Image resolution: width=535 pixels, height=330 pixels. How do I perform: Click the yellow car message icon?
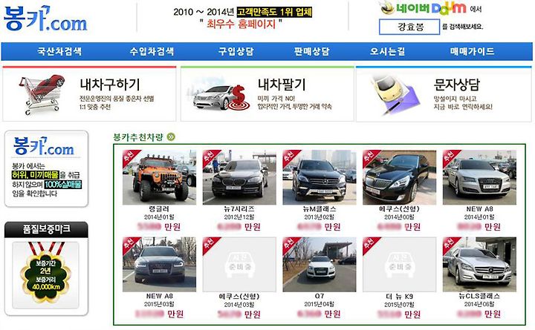[x=395, y=93]
